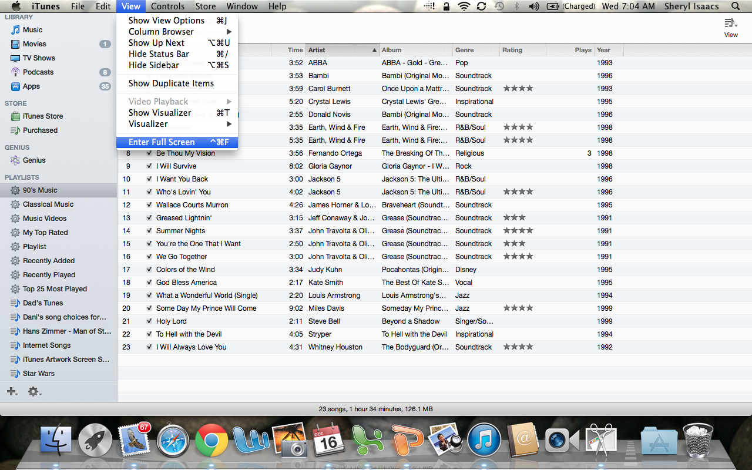This screenshot has width=752, height=470.
Task: Select Hide Sidebar
Action: click(x=177, y=65)
